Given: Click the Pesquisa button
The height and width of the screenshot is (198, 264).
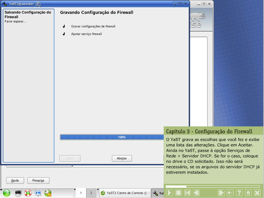Looking at the screenshot, I should click(38, 181).
